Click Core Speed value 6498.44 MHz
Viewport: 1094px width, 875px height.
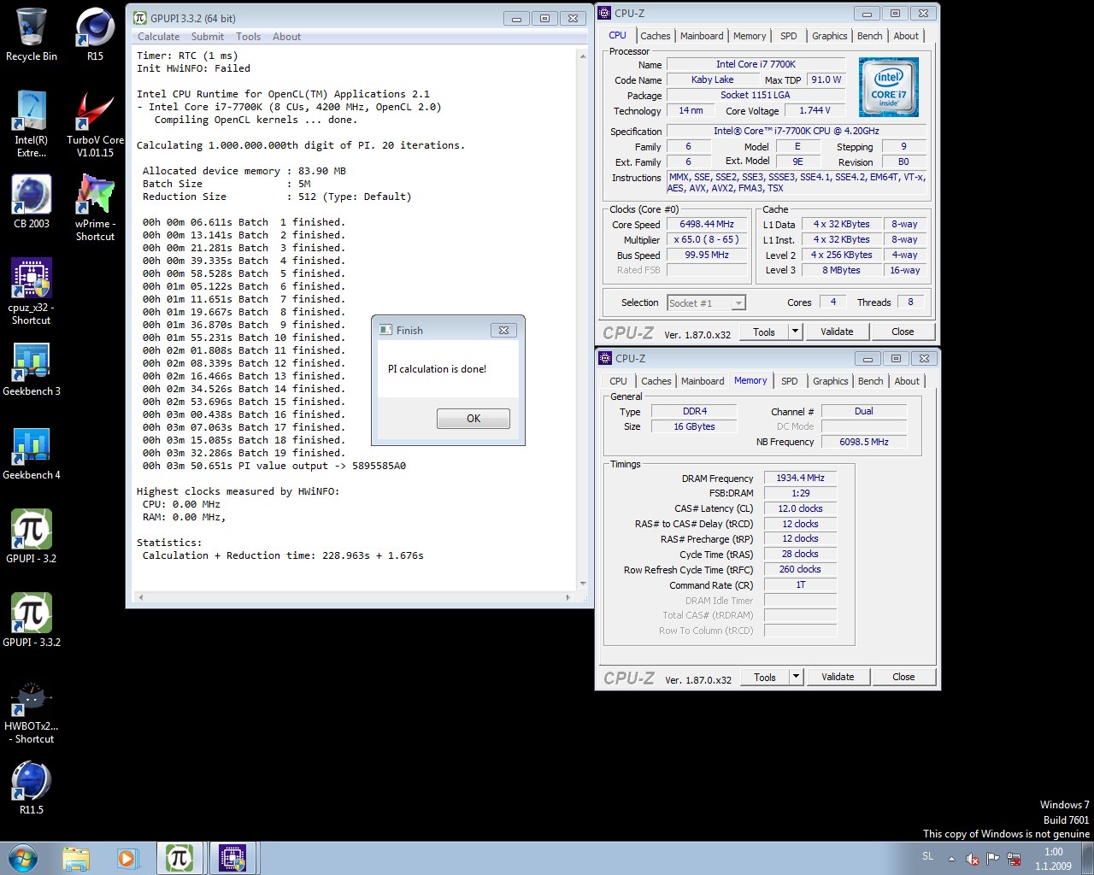pyautogui.click(x=707, y=224)
